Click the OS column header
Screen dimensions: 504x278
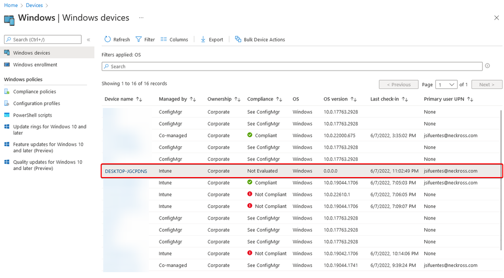point(296,99)
